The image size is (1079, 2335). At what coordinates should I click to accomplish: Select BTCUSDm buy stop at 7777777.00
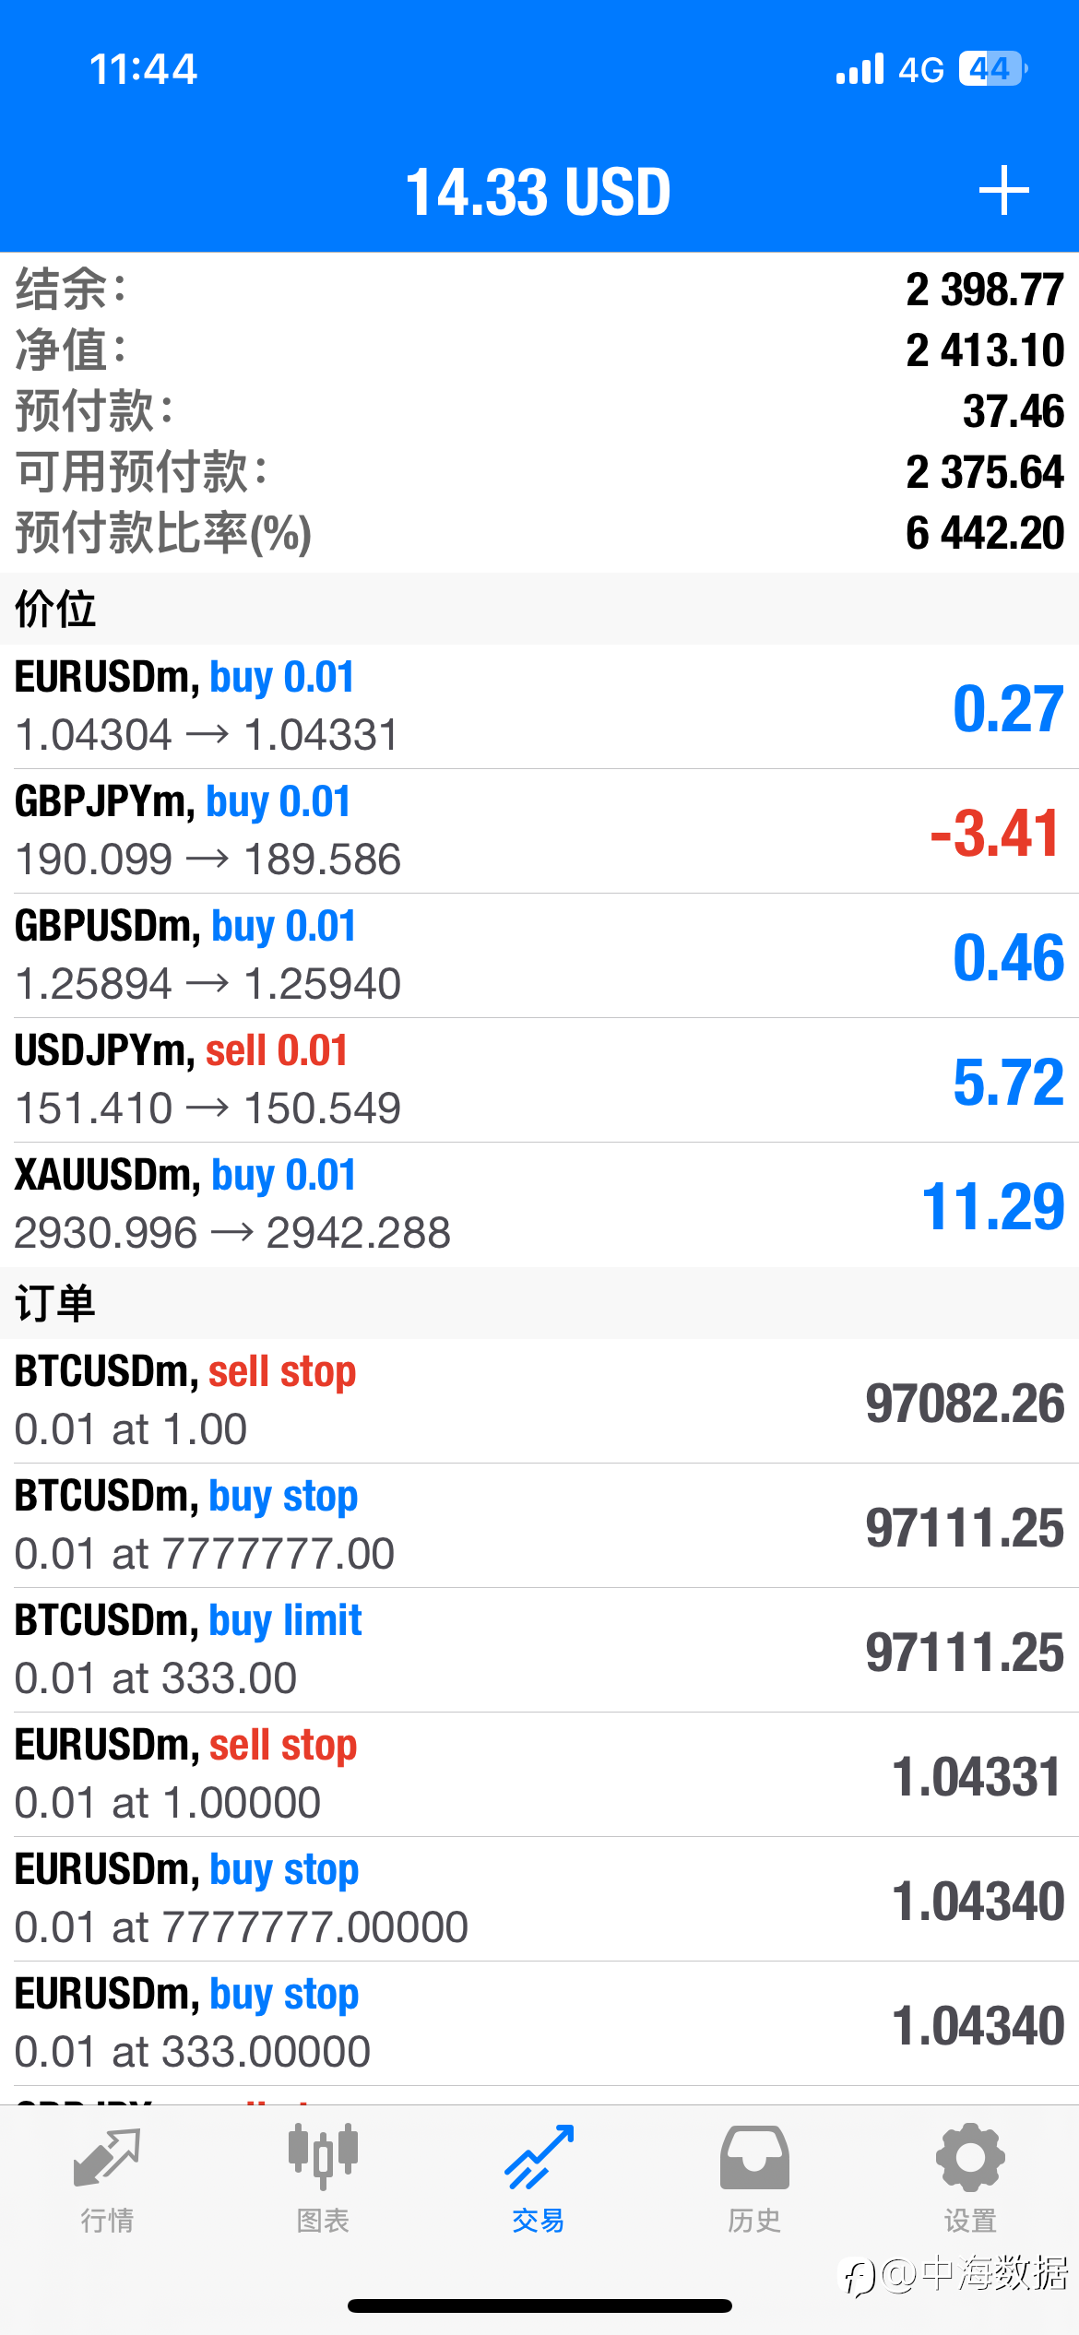[539, 1525]
